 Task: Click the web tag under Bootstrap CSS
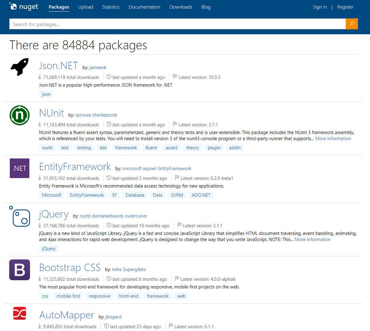(181, 296)
